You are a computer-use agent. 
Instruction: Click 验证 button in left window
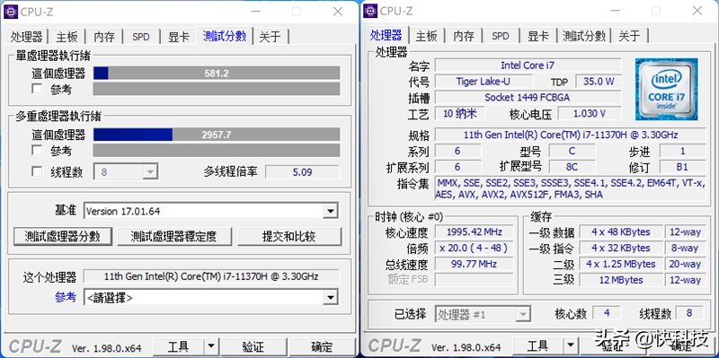coord(253,347)
